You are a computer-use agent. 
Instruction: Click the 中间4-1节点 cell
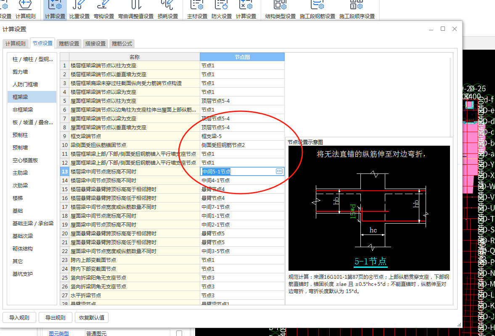tap(242, 181)
